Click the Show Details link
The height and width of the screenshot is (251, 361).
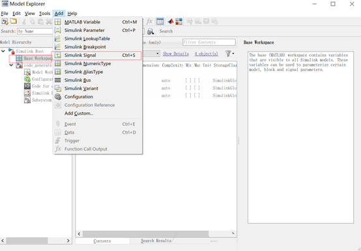[x=176, y=53]
